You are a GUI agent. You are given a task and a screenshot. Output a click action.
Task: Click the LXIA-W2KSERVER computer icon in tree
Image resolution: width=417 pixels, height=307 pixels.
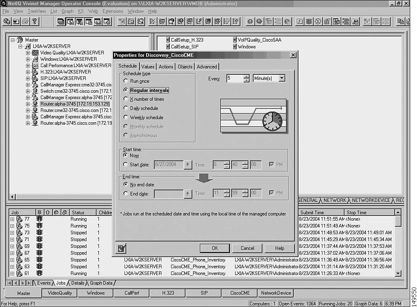coord(28,46)
